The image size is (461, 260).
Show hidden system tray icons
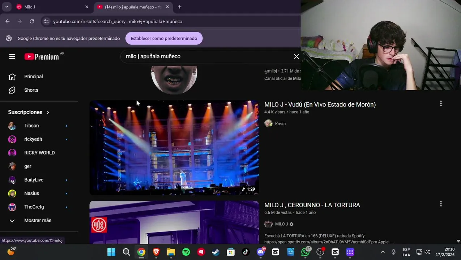(383, 252)
